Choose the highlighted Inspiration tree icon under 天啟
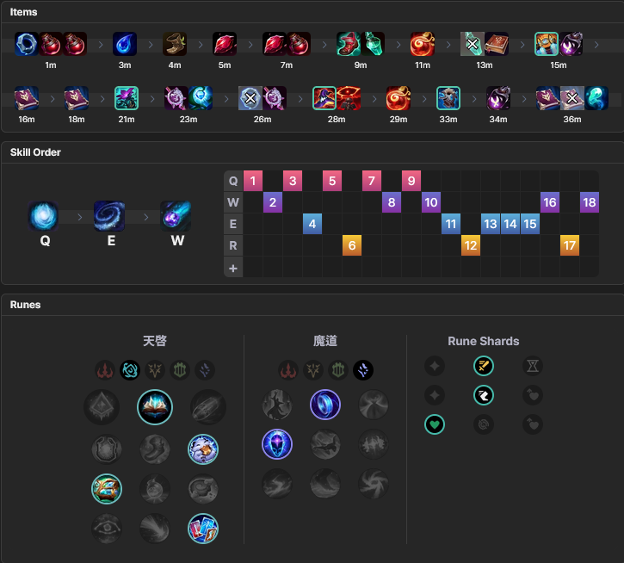Image resolution: width=624 pixels, height=563 pixels. tap(130, 370)
